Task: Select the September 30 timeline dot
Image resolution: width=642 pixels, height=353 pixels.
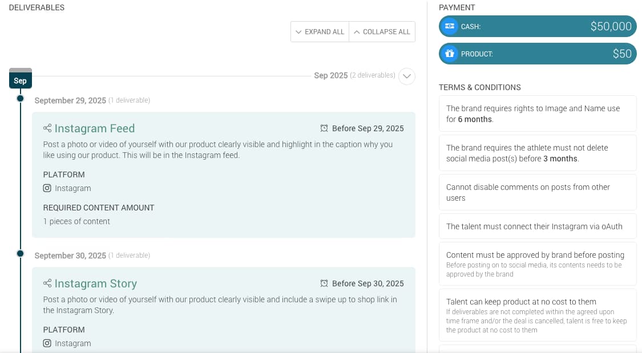Action: coord(21,254)
